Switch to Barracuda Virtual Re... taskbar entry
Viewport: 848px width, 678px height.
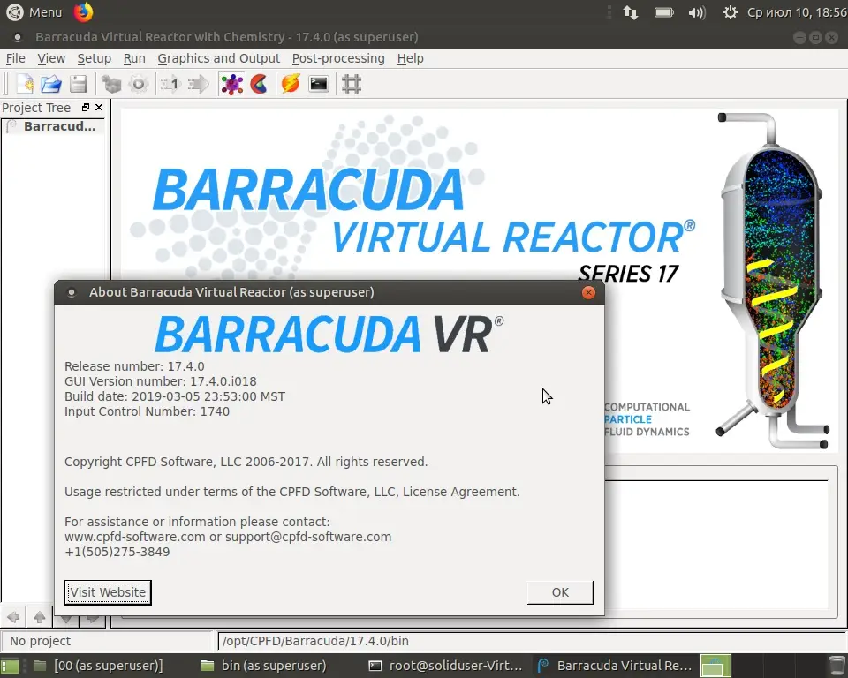coord(616,666)
